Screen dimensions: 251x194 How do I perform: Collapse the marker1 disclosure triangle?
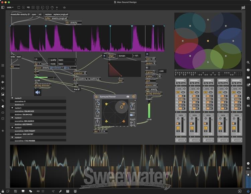coord(12,108)
